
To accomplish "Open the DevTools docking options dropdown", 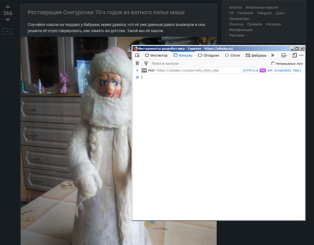I will point(284,56).
